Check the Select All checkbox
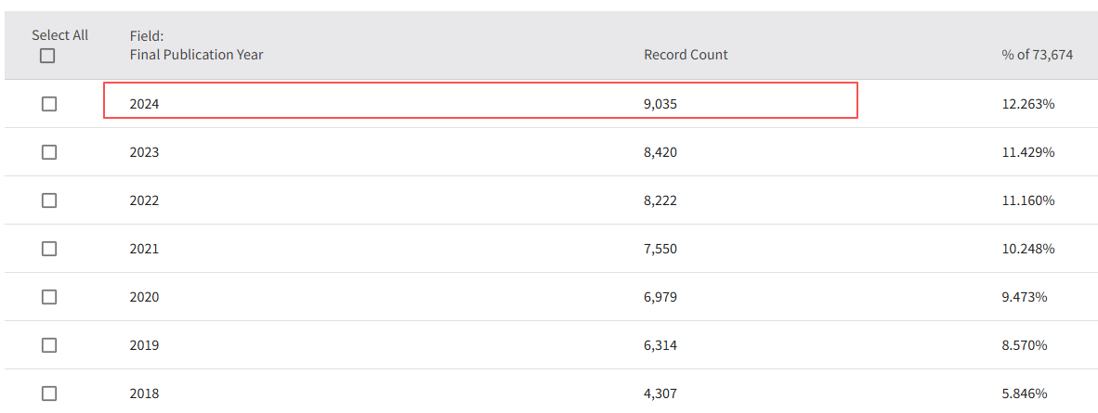 point(47,56)
